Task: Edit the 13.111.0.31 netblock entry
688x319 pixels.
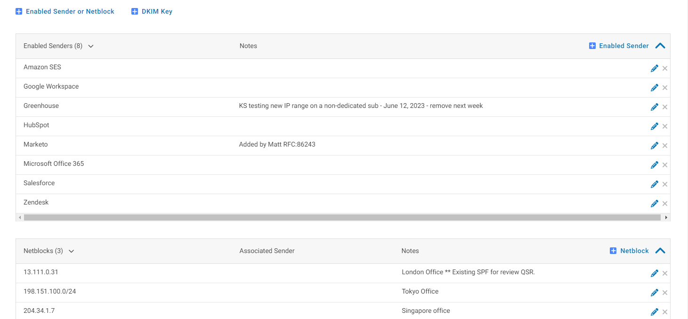Action: point(655,273)
